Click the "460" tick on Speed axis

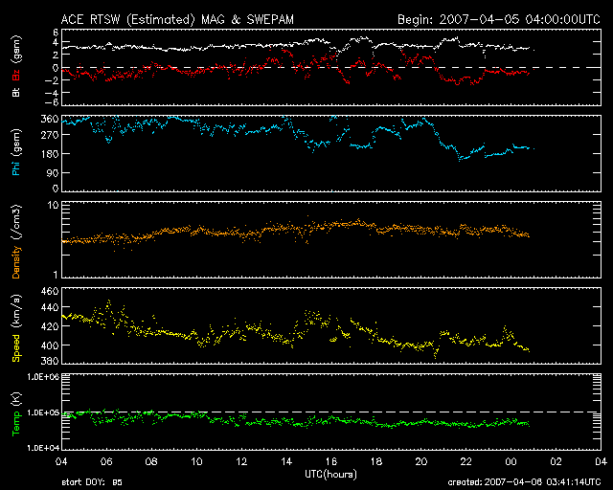coord(49,292)
